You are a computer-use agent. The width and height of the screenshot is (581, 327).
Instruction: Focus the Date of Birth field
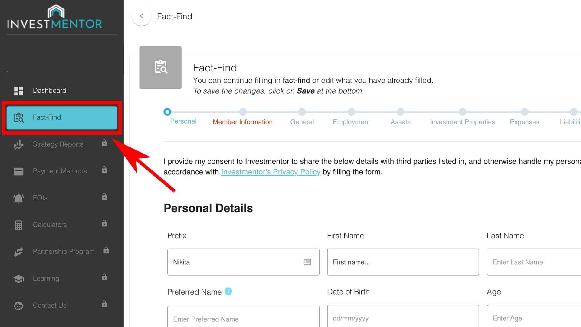[403, 318]
